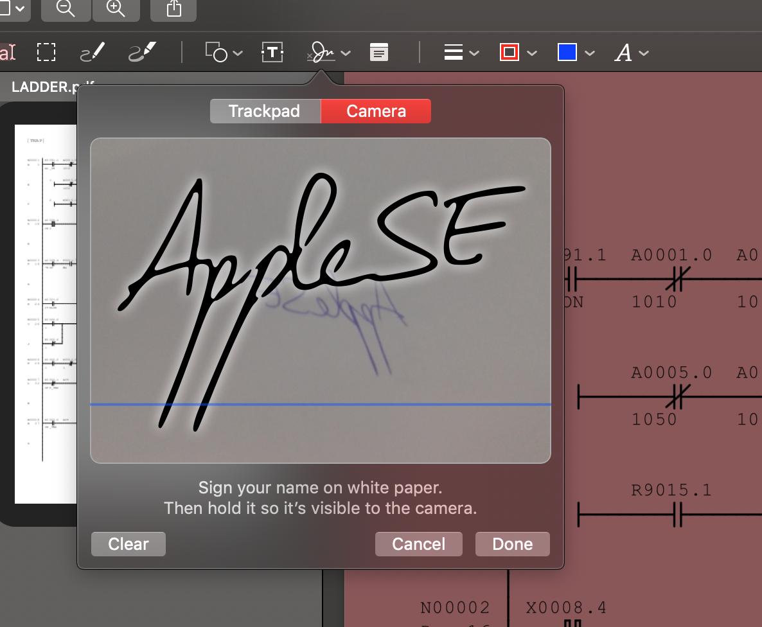The width and height of the screenshot is (762, 627).
Task: Select the Draw tool
Action: (143, 52)
